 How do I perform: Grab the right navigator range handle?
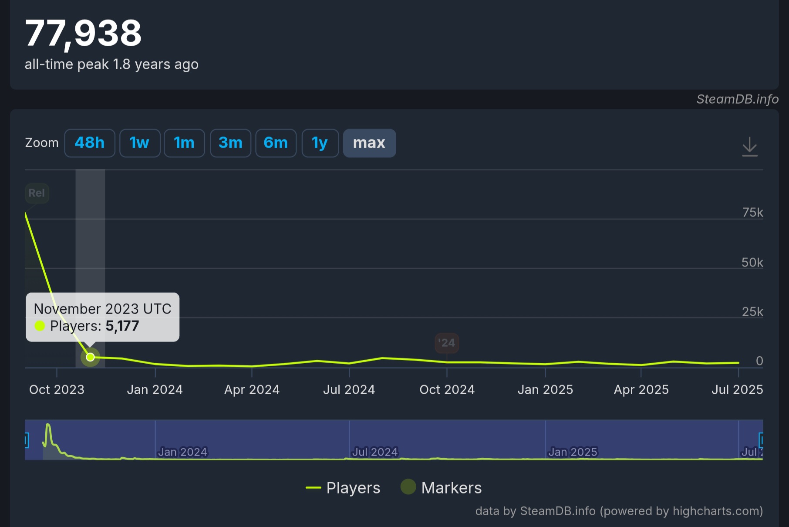point(761,440)
